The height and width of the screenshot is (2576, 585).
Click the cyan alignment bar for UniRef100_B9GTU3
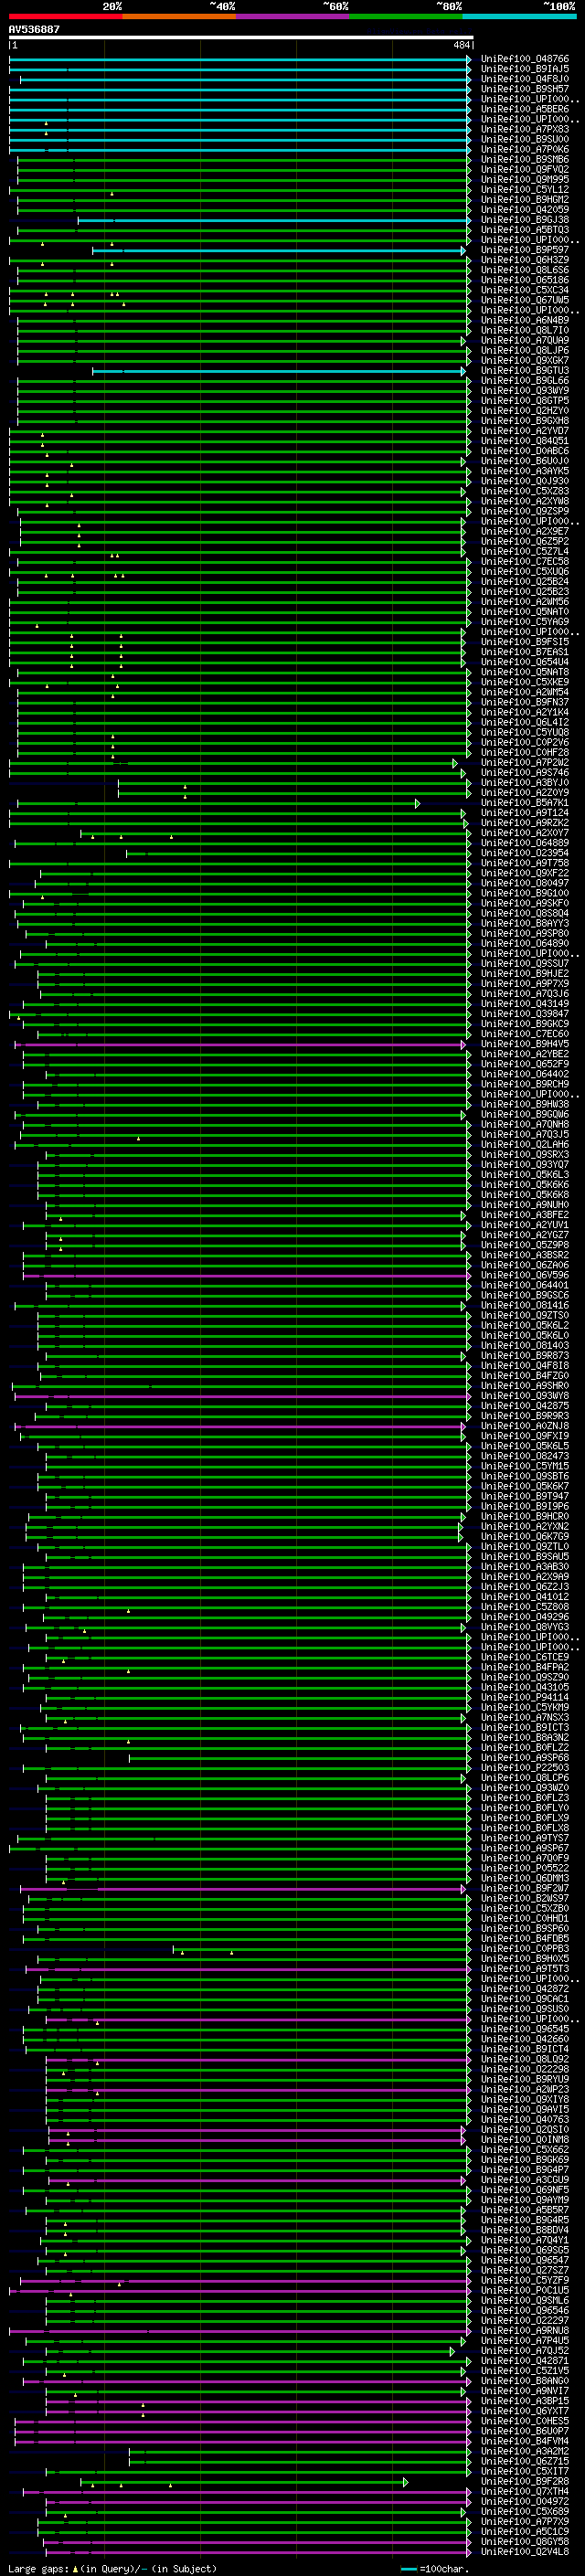coord(279,371)
